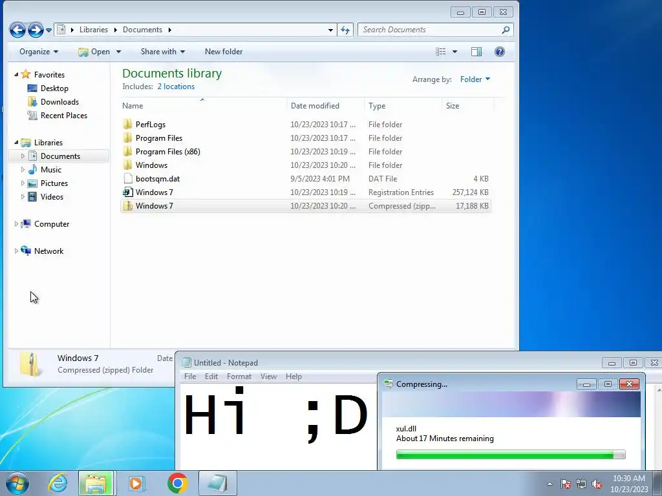662x496 pixels.
Task: Refresh the Documents folder view
Action: tap(345, 30)
